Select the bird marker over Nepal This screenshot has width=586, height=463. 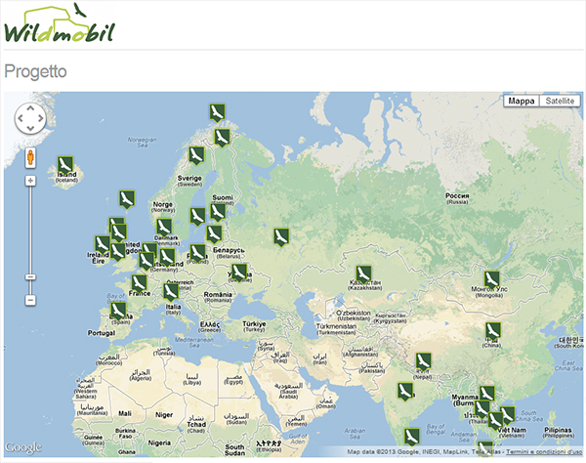[422, 361]
